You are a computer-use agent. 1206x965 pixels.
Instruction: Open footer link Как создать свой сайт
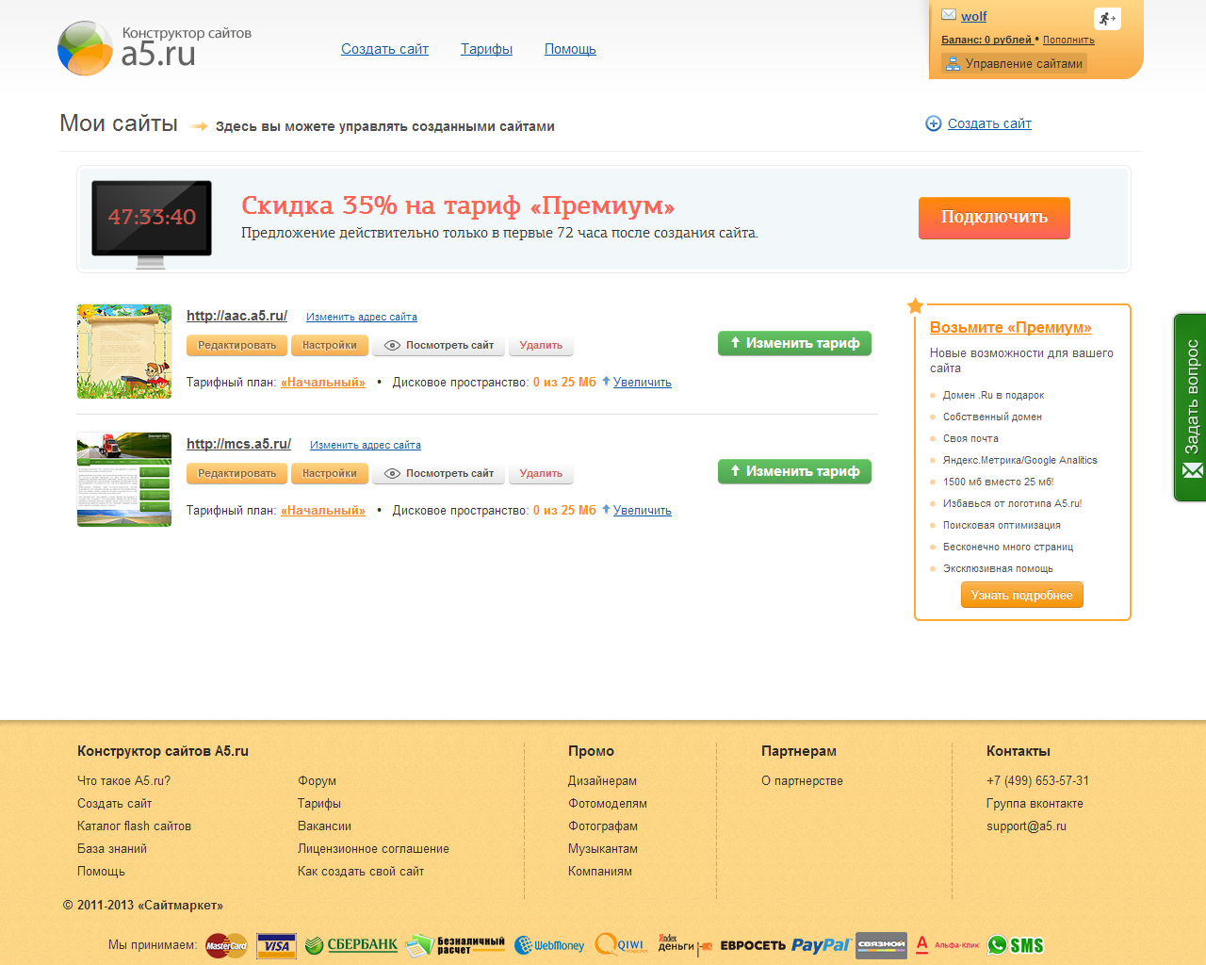click(361, 872)
